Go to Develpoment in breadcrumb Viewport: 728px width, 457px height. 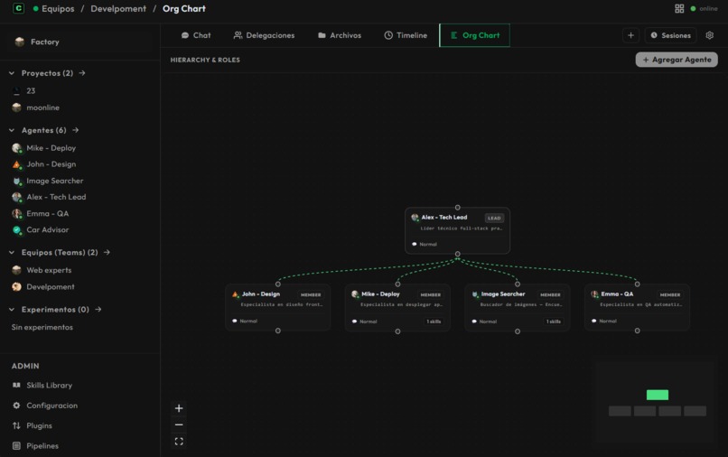click(118, 8)
